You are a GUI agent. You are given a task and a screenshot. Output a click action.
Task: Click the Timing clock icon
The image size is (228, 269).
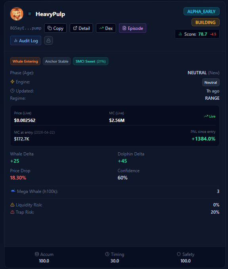(107, 254)
